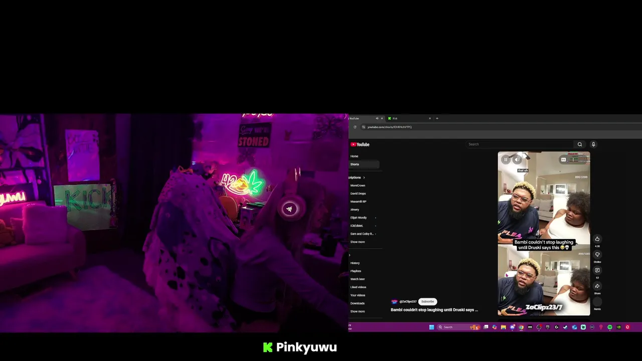This screenshot has width=642, height=361.
Task: Open Your videos in sidebar
Action: pyautogui.click(x=358, y=295)
